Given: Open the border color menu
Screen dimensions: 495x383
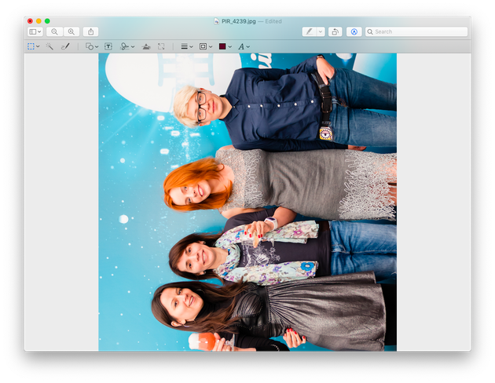Looking at the screenshot, I should (206, 46).
